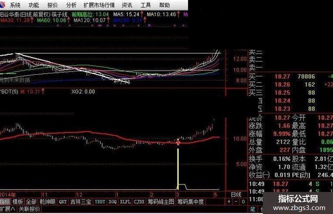
Task: Click the XG2: 0.00 value
Action: [83, 91]
